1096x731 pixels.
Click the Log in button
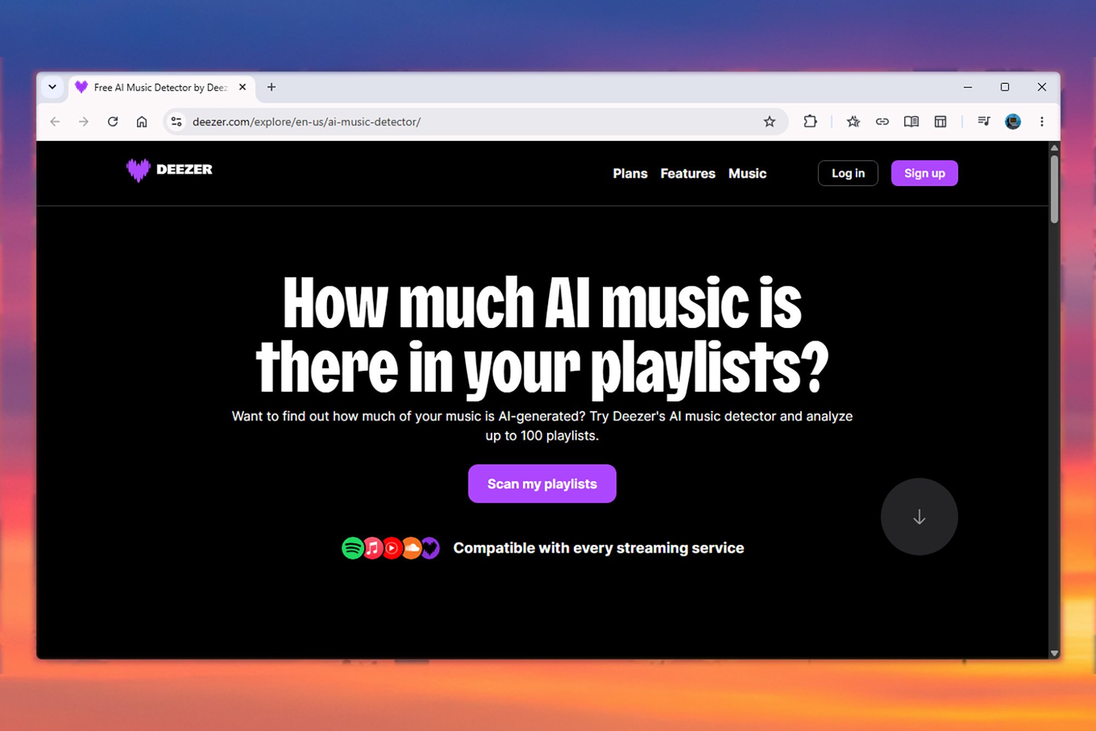pos(848,173)
